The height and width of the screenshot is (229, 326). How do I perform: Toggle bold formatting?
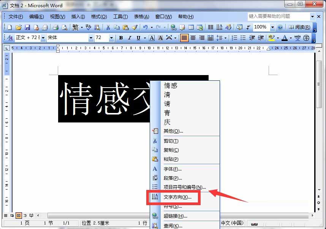[x=121, y=38]
